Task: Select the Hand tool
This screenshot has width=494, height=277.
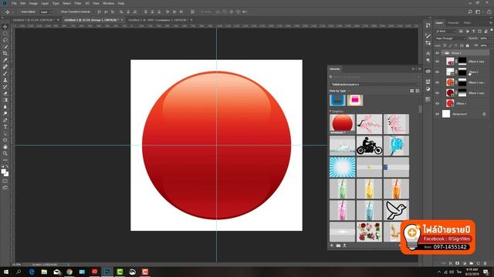Action: tap(5, 147)
